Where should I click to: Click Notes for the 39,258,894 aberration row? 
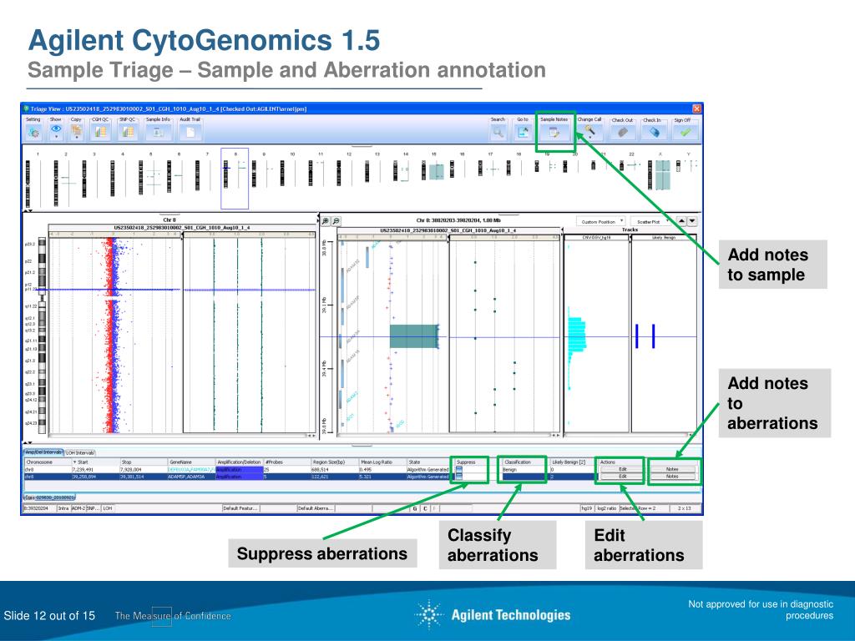[672, 477]
